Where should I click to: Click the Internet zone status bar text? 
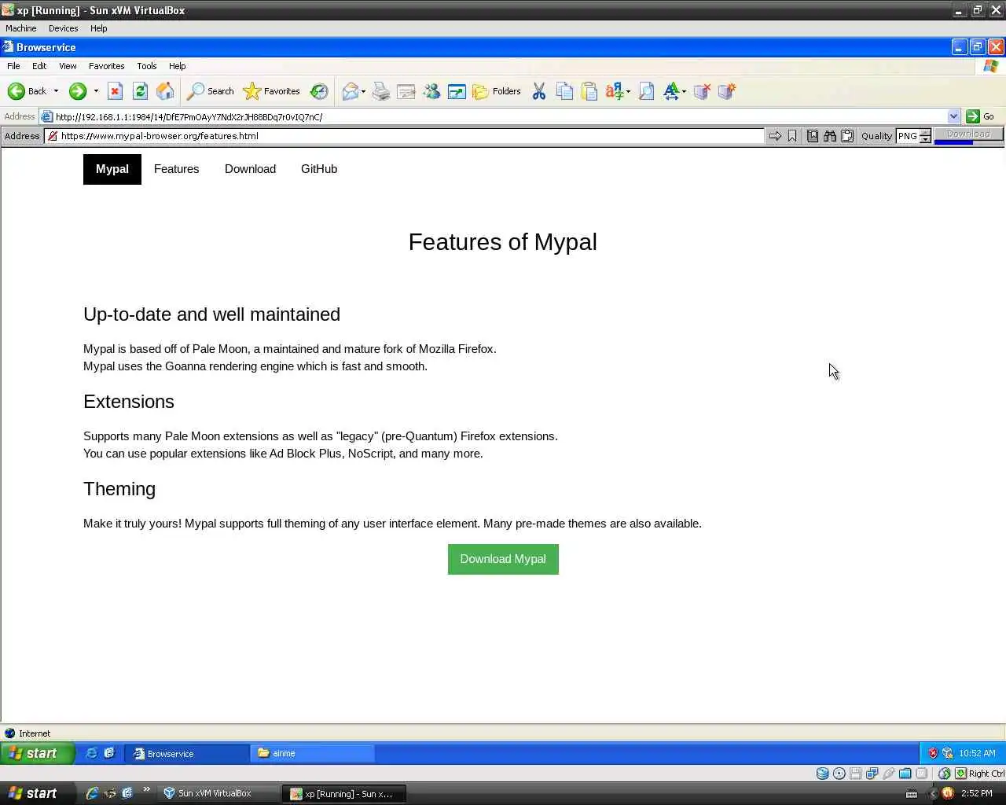35,733
